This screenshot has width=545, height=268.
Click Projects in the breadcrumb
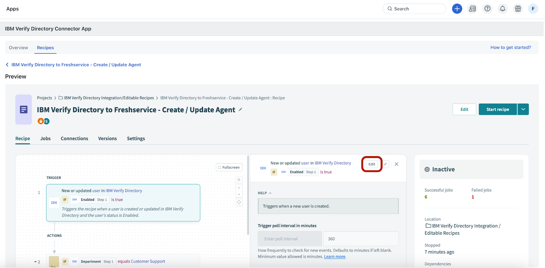[45, 98]
